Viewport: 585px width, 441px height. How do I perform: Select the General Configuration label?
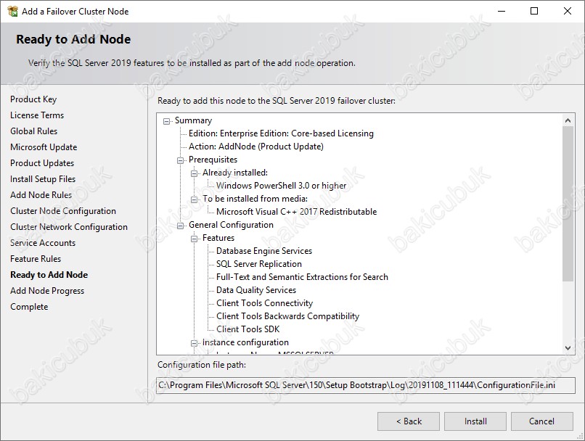coord(231,225)
